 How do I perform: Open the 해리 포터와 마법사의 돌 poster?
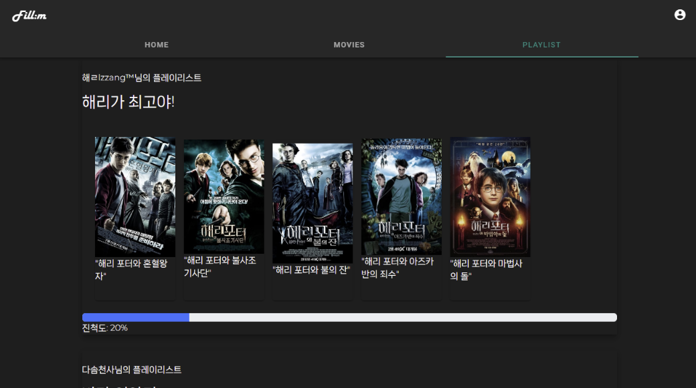click(490, 196)
